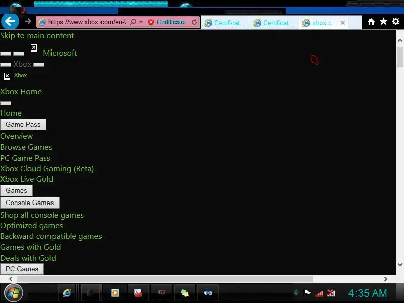Image resolution: width=404 pixels, height=303 pixels.
Task: Click the horizontal scrollbar right arrow
Action: (x=385, y=279)
